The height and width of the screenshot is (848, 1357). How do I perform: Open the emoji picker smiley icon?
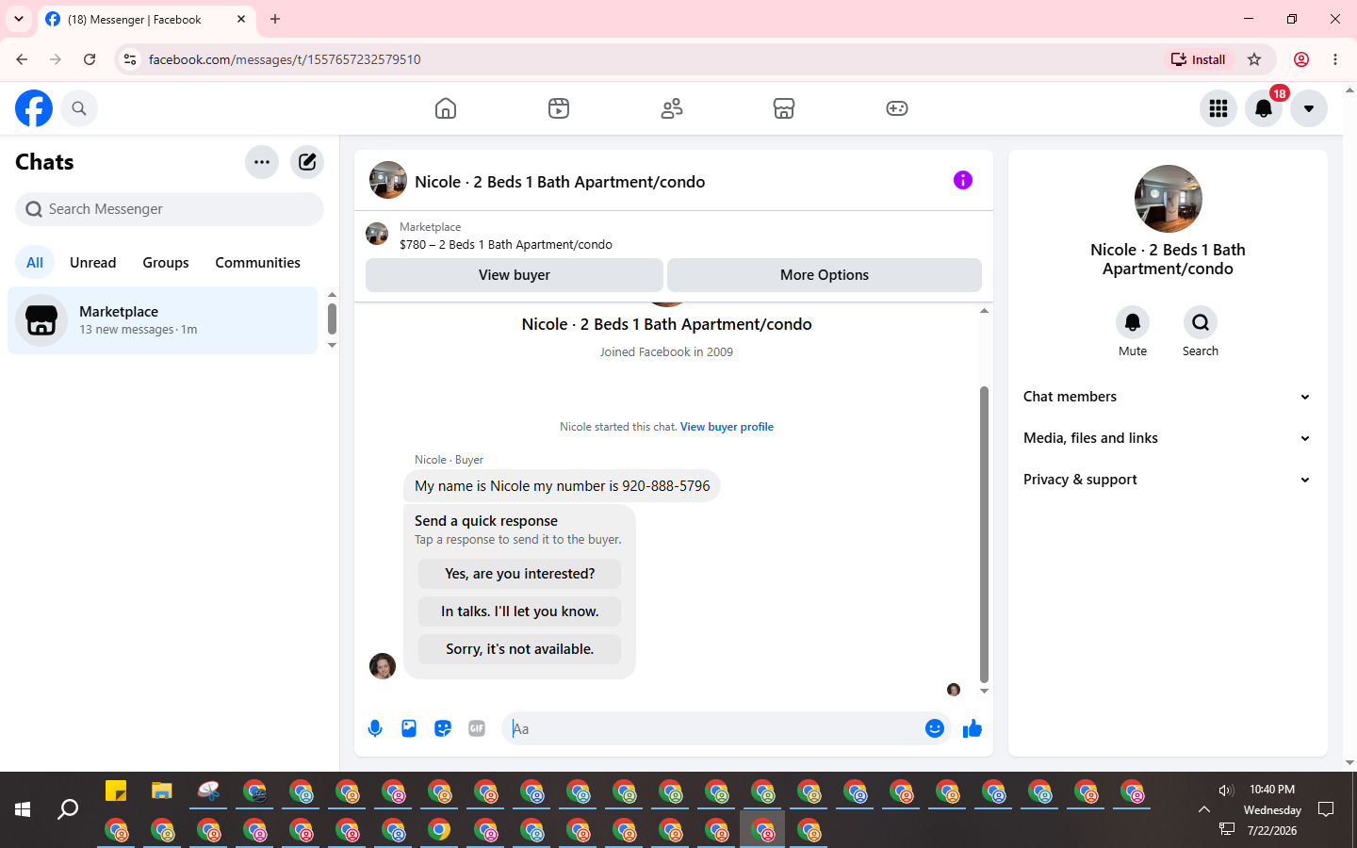(935, 728)
